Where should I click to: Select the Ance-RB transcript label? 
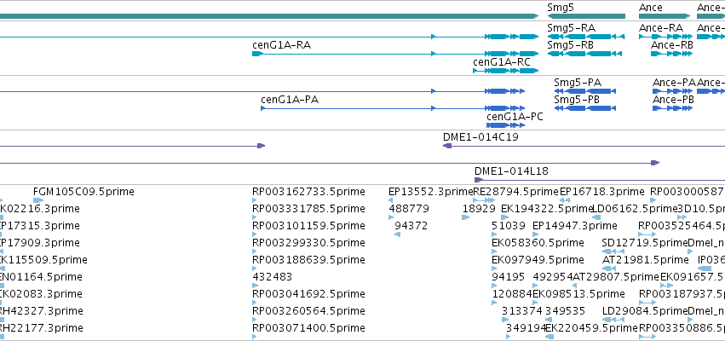[672, 45]
